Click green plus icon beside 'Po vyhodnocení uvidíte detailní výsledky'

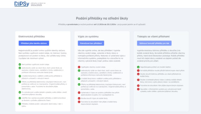tap(20, 92)
